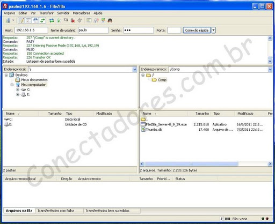This screenshot has width=275, height=224.
Task: Click the process queue green arrow icon
Action: click(x=59, y=20)
